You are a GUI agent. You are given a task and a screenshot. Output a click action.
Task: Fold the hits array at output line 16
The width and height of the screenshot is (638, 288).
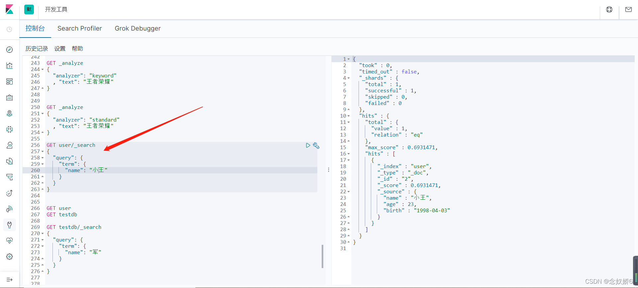point(349,154)
